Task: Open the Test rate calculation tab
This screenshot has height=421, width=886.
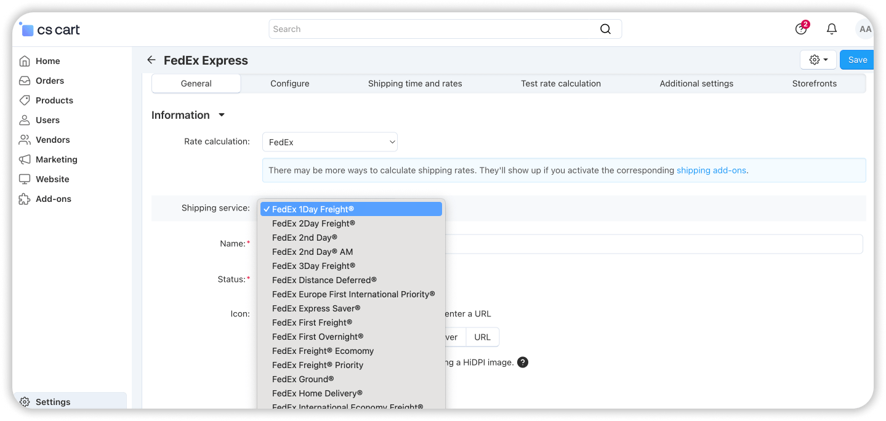Action: (x=560, y=84)
